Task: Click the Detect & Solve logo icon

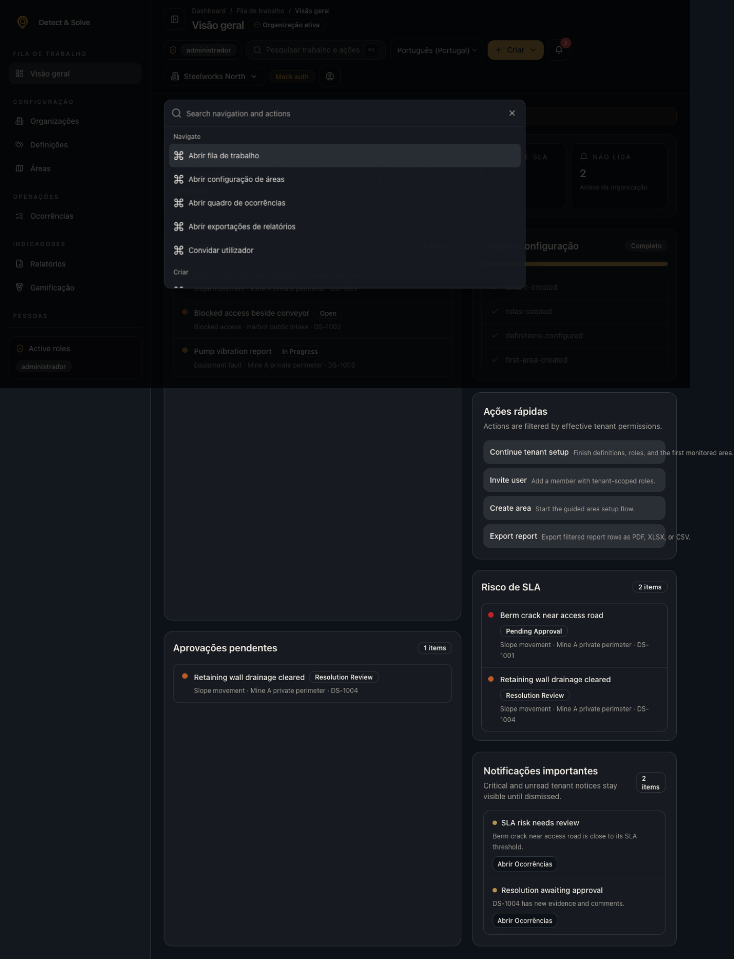Action: coord(23,22)
